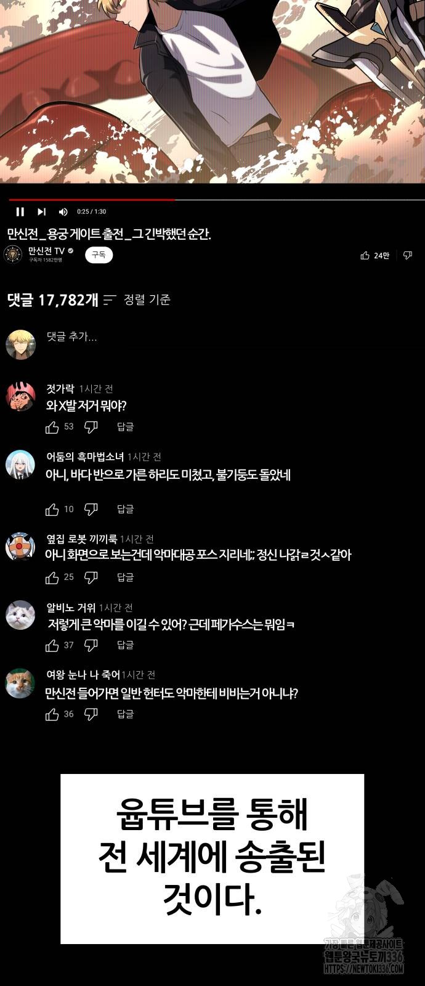Open the 정렬 기준 sort menu
This screenshot has height=986, width=425.
coord(137,300)
